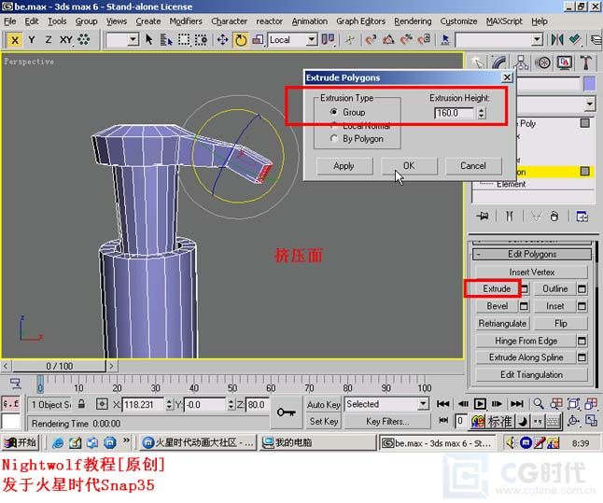
Task: Toggle Absolute/Offset transform type-in mode
Action: click(102, 404)
